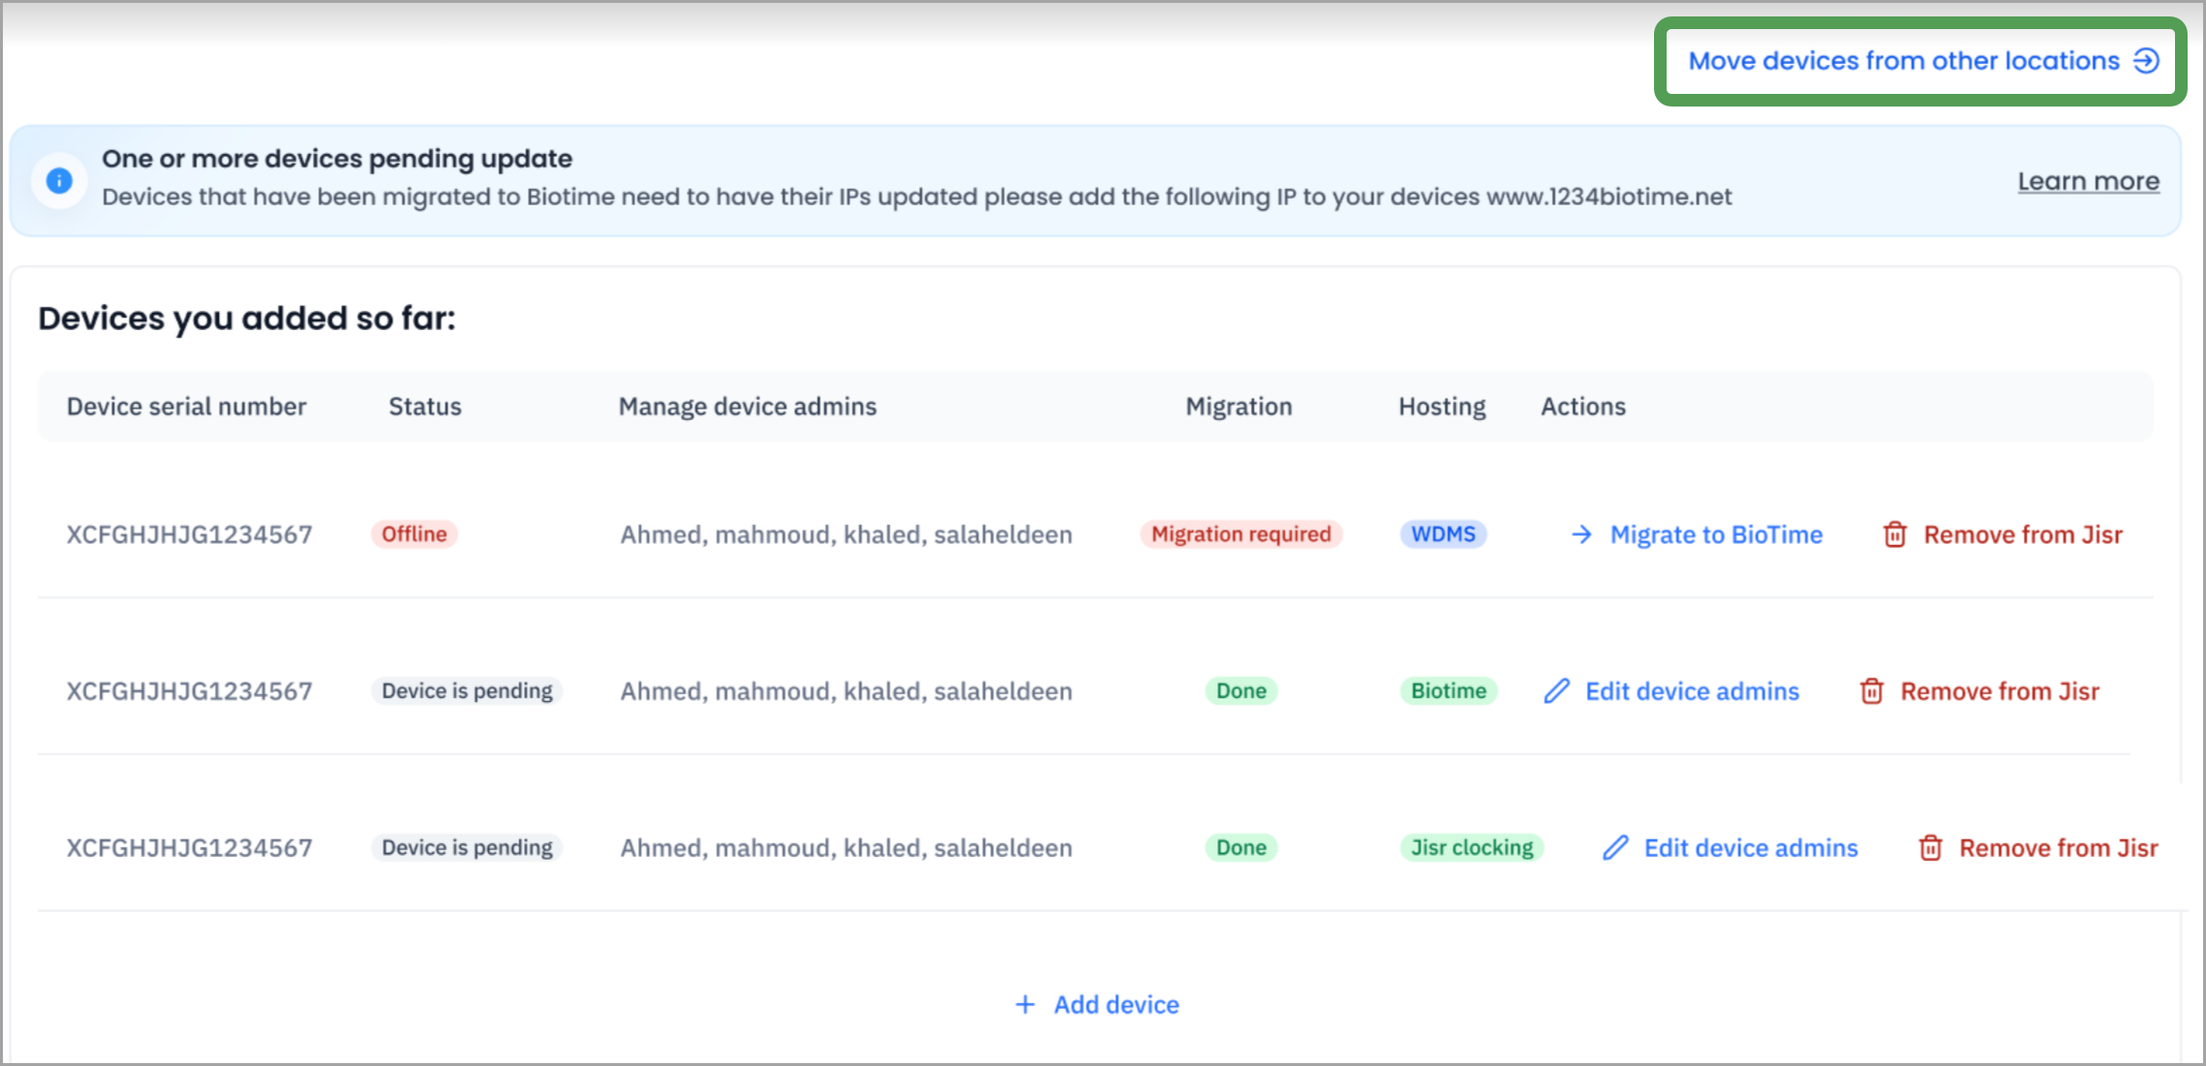Click the Offline status badge

414,534
